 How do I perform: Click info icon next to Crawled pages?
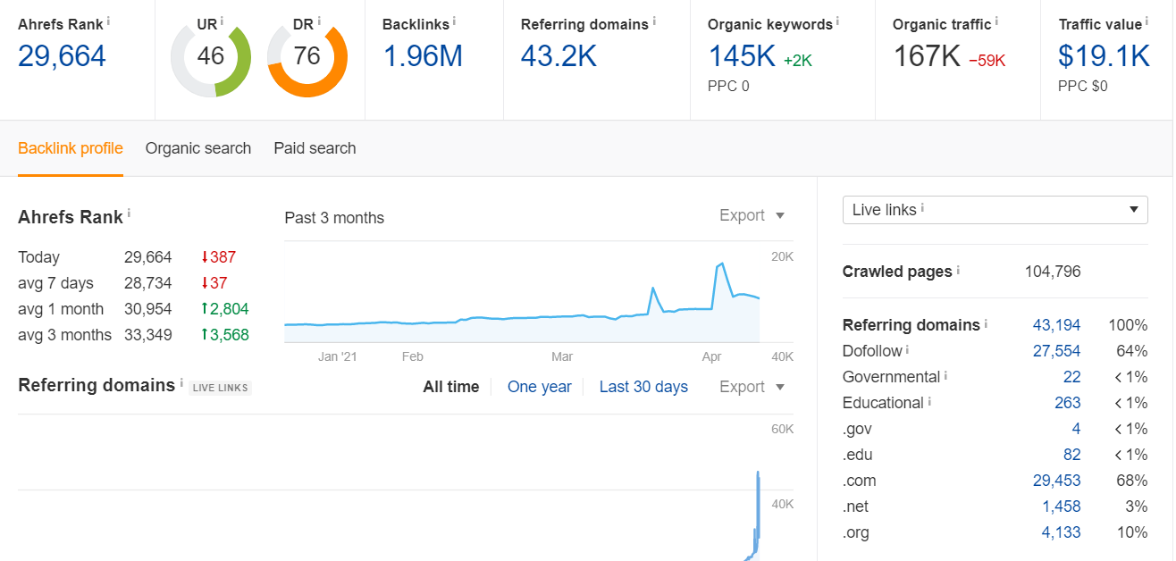[958, 269]
